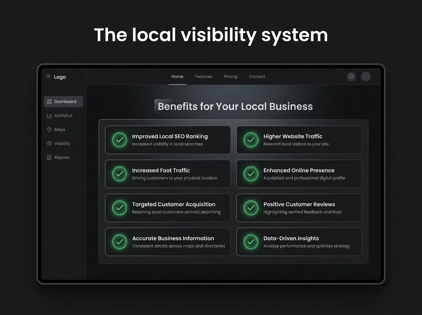Click 'The local visibility system' title
This screenshot has height=315, width=422.
pyautogui.click(x=211, y=35)
